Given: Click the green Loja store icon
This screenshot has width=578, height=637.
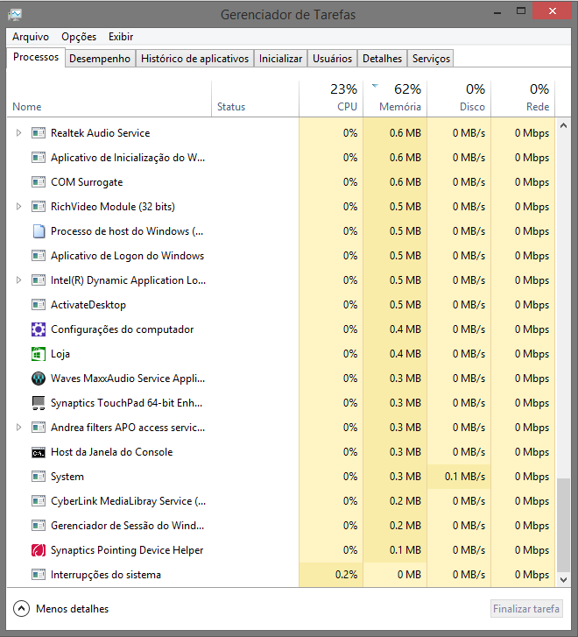Looking at the screenshot, I should click(39, 354).
